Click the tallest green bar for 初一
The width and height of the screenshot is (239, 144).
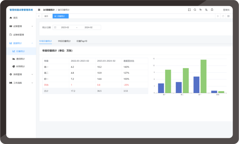[203, 76]
